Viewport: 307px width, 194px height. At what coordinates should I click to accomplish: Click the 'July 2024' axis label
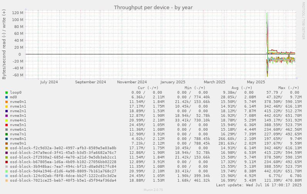[x=49, y=82]
